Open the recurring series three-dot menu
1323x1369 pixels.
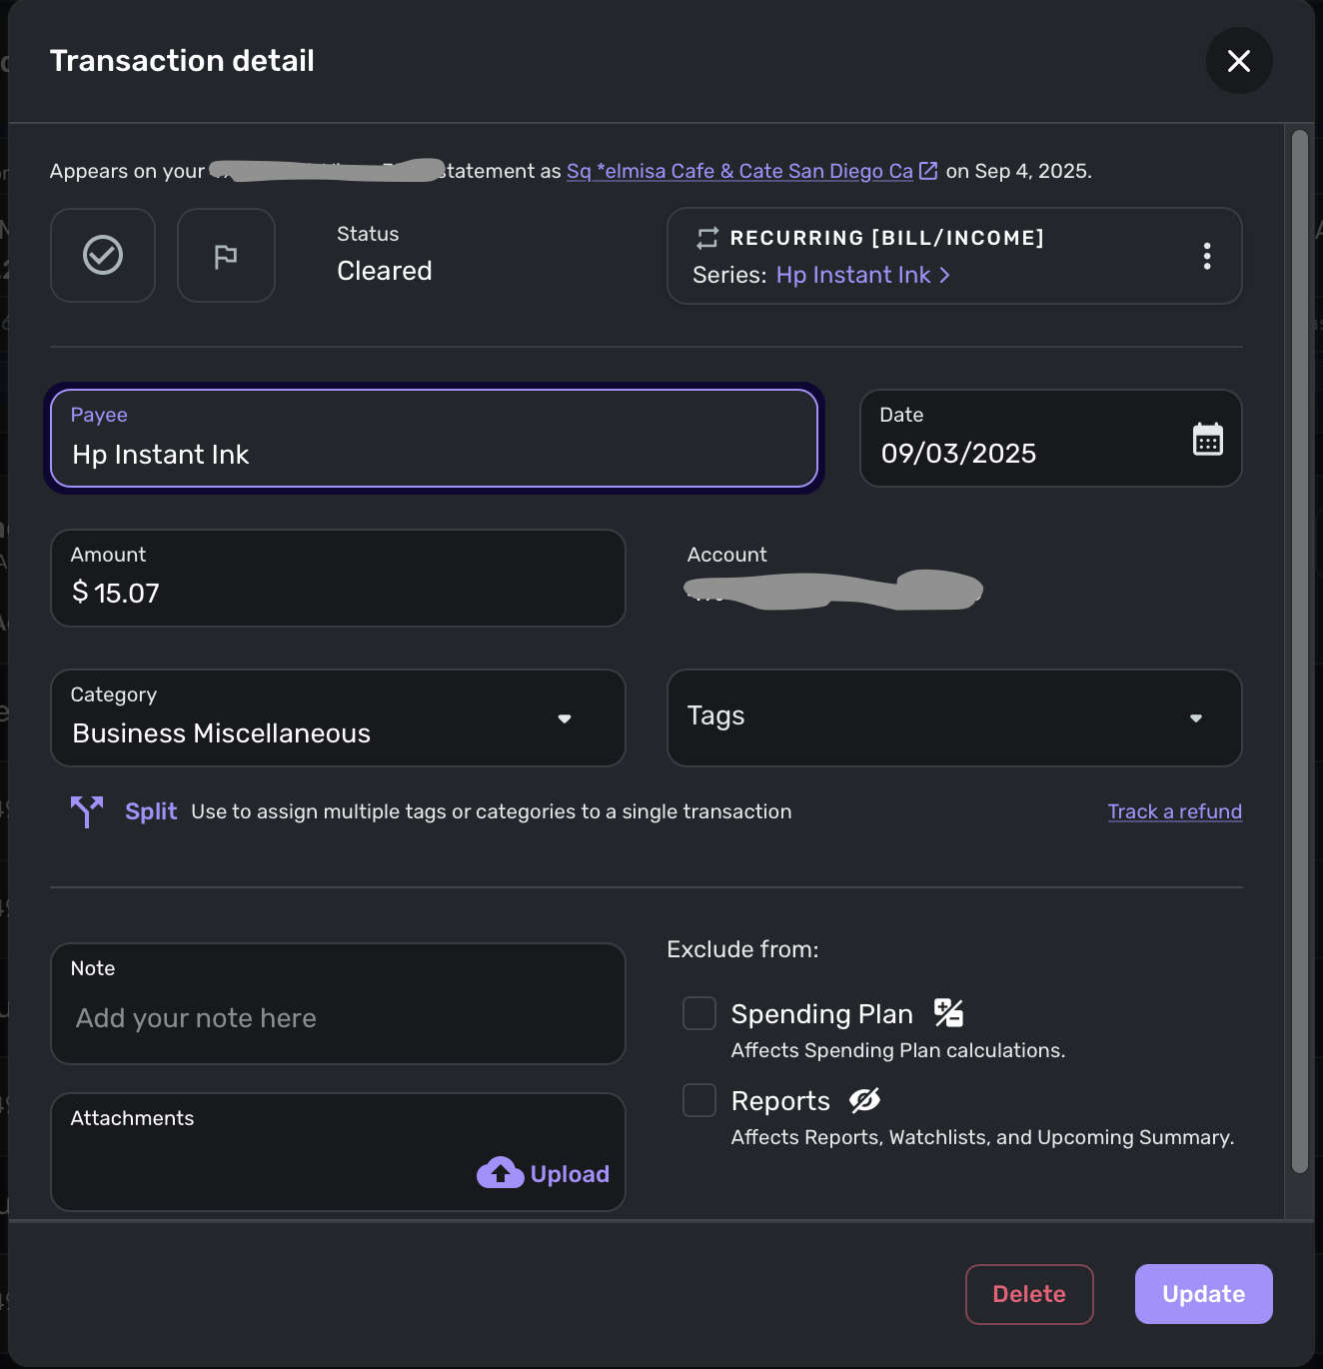click(x=1207, y=256)
